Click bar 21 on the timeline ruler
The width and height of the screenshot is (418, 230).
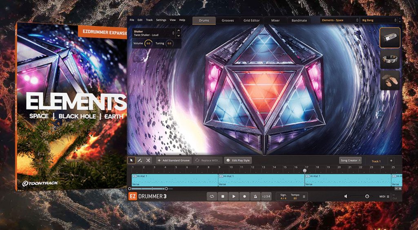(x=350, y=167)
